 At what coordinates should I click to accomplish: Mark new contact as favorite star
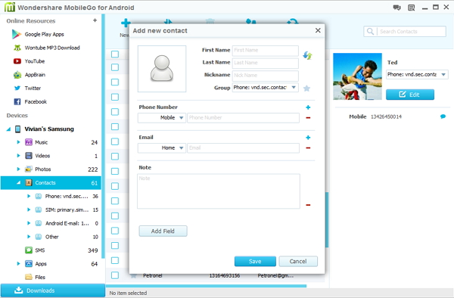tap(307, 88)
